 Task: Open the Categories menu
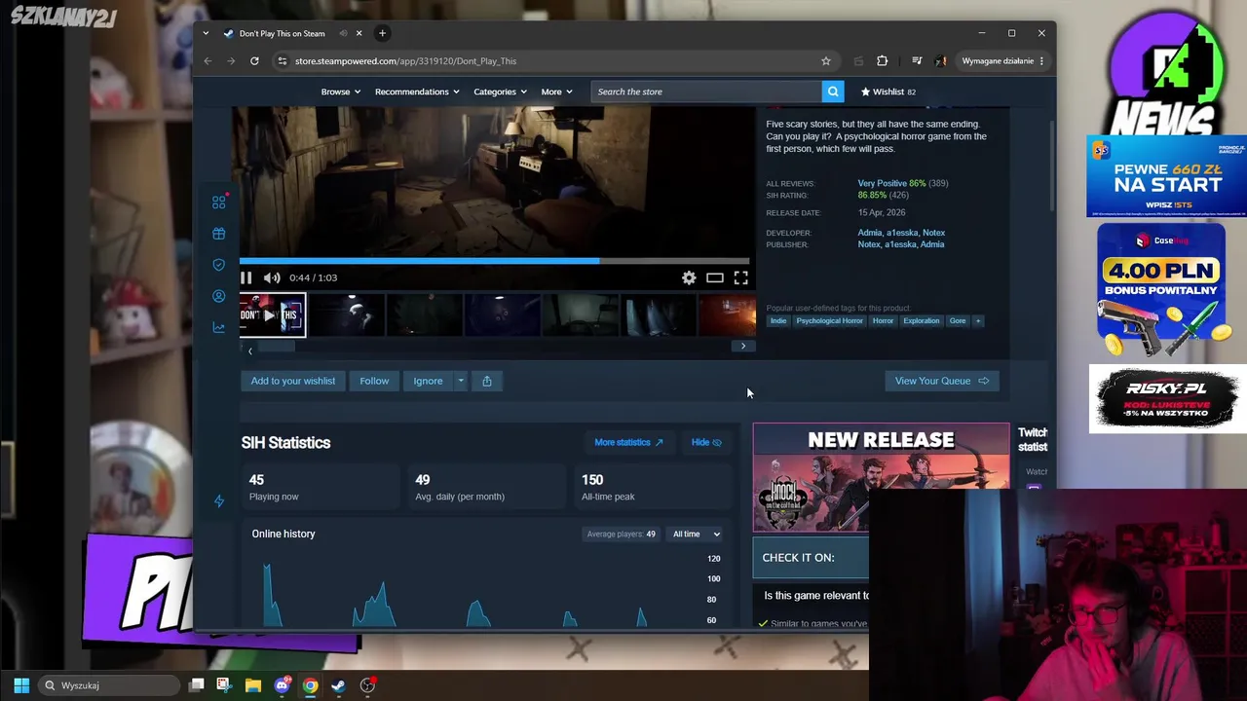pos(500,92)
